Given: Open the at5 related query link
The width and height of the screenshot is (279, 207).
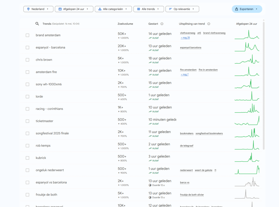Looking at the screenshot, I should pyautogui.click(x=199, y=33).
